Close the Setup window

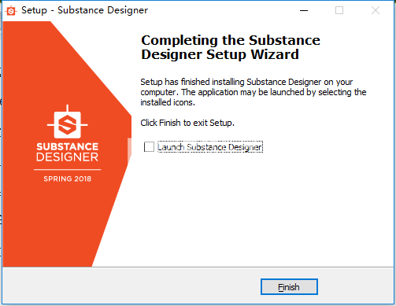[x=376, y=10]
